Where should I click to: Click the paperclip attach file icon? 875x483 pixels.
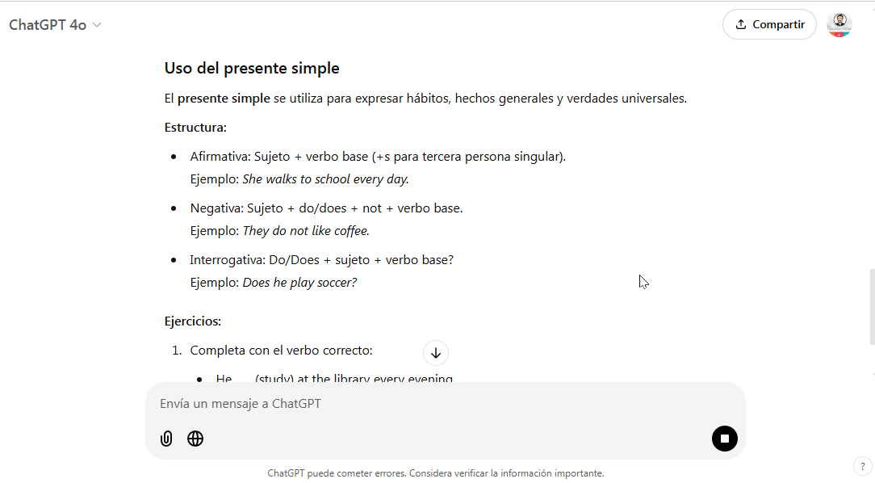pos(166,439)
